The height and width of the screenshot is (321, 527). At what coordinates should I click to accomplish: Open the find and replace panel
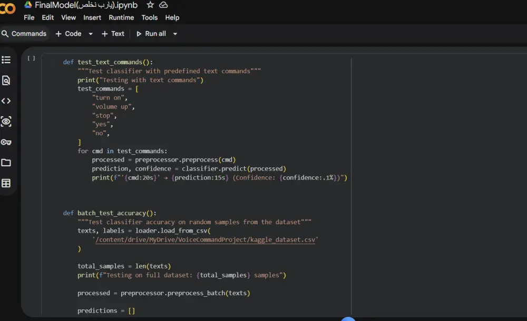pyautogui.click(x=6, y=80)
